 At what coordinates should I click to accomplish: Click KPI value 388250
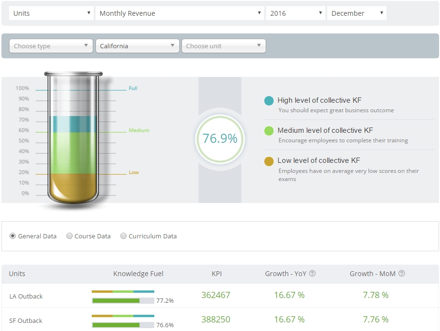(x=216, y=320)
